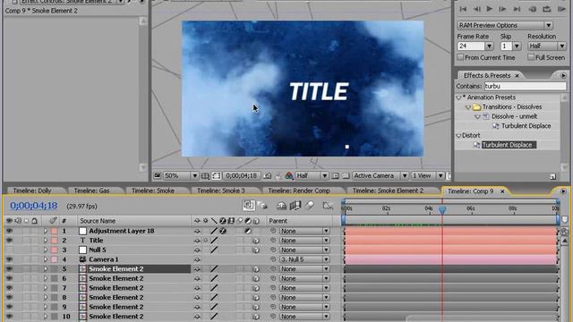Enable frame blending switch in timeline

coord(295,206)
